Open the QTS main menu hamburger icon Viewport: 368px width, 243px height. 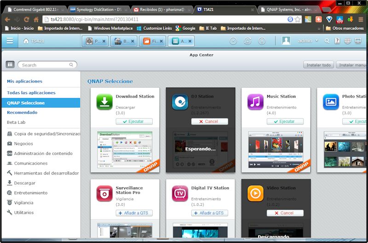10,41
